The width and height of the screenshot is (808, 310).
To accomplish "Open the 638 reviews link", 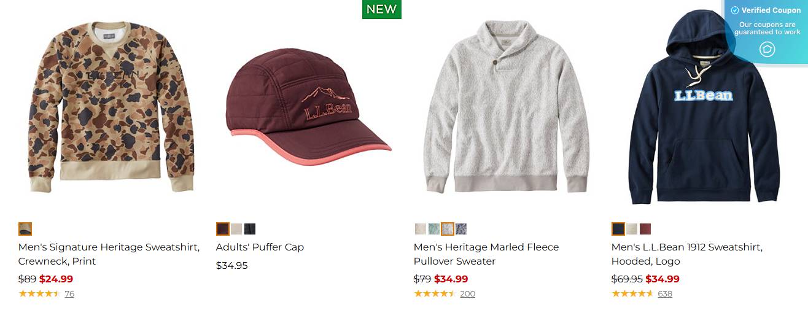I will [x=665, y=293].
